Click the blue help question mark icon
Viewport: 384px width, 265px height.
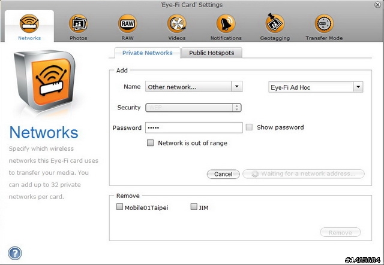[14, 253]
